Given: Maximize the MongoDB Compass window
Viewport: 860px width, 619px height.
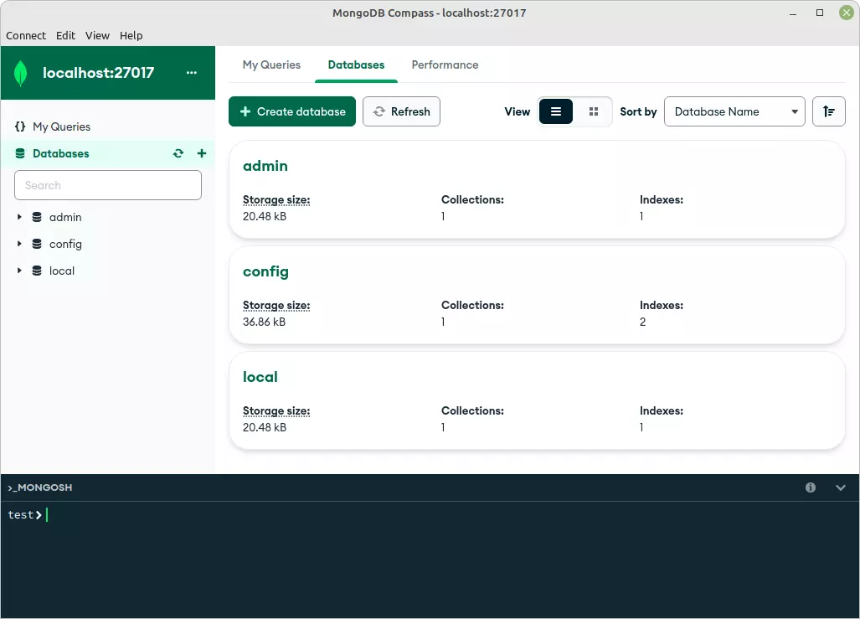Looking at the screenshot, I should 820,13.
